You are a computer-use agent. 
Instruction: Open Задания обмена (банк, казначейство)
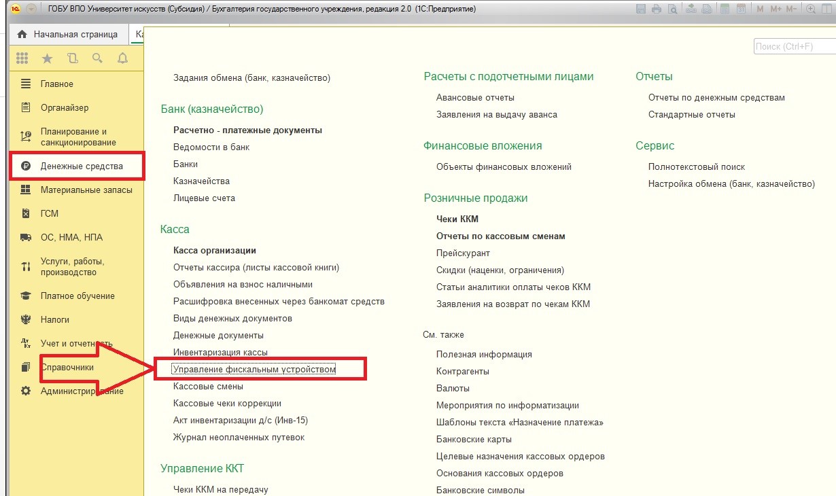(251, 77)
